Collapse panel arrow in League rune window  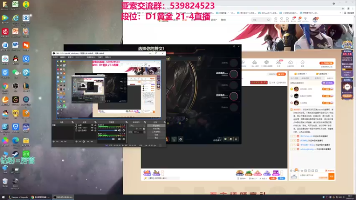tap(199, 59)
